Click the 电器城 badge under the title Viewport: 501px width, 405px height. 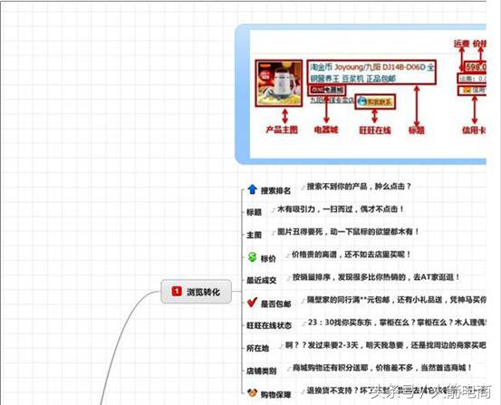327,90
